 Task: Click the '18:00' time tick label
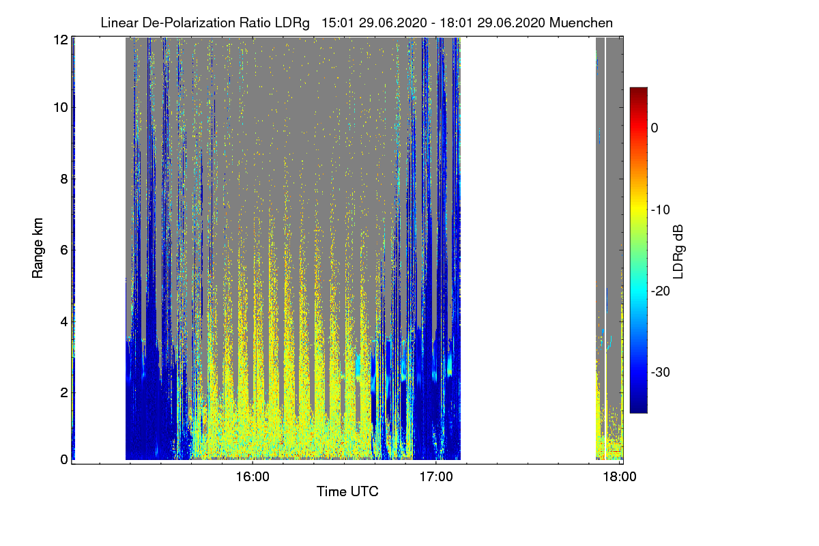coord(620,476)
